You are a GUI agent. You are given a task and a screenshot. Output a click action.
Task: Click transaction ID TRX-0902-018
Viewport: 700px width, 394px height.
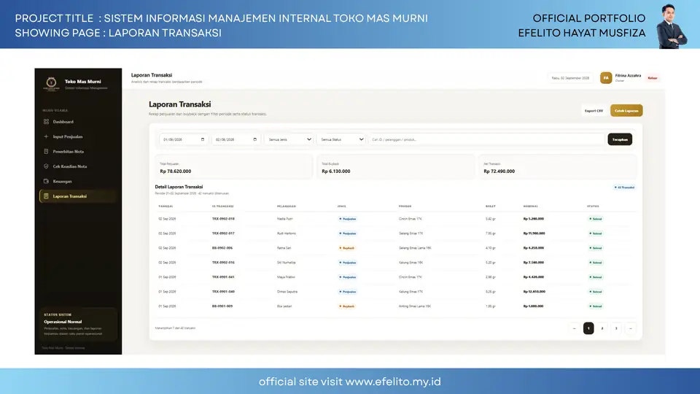pos(223,219)
